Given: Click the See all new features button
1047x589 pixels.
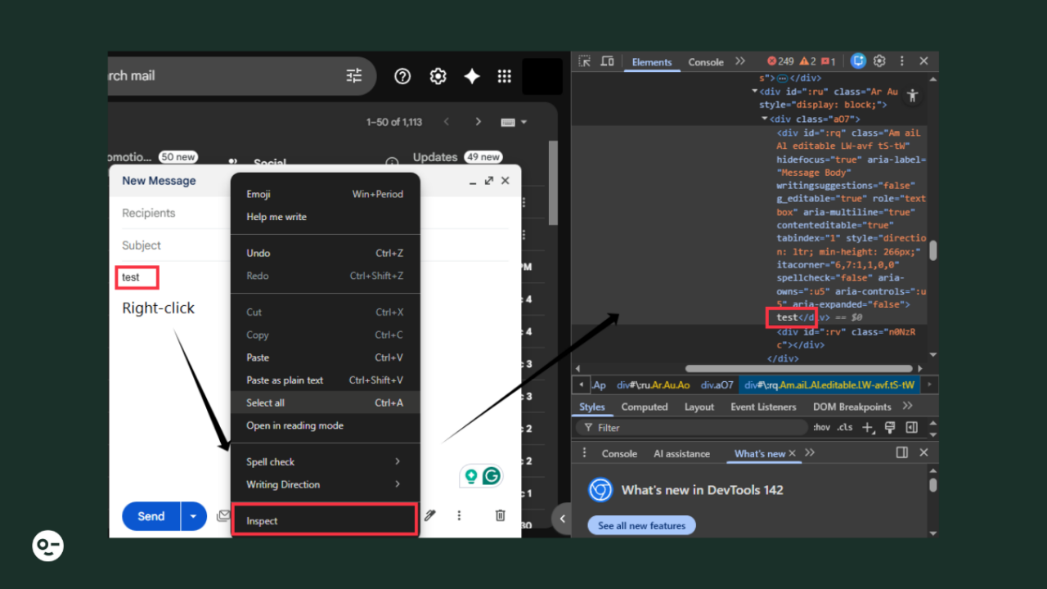Looking at the screenshot, I should tap(641, 525).
